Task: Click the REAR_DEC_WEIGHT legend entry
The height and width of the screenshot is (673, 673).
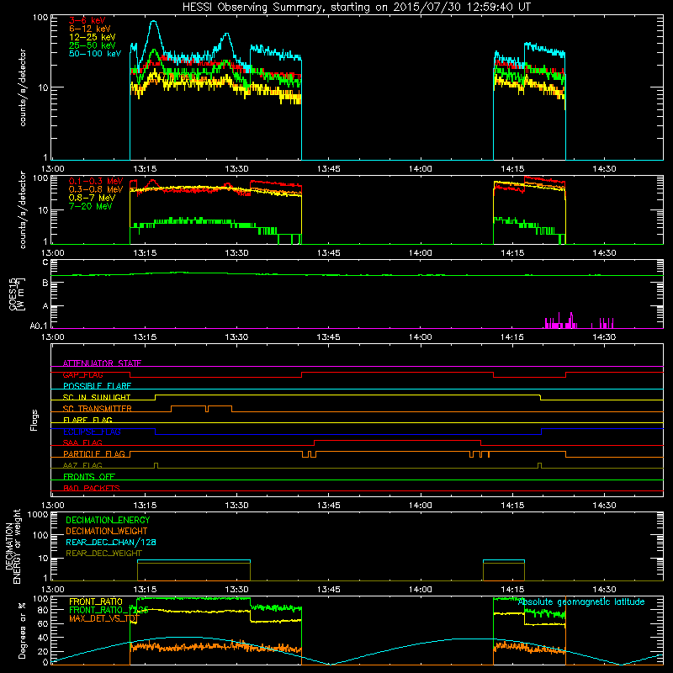Action: tap(103, 554)
